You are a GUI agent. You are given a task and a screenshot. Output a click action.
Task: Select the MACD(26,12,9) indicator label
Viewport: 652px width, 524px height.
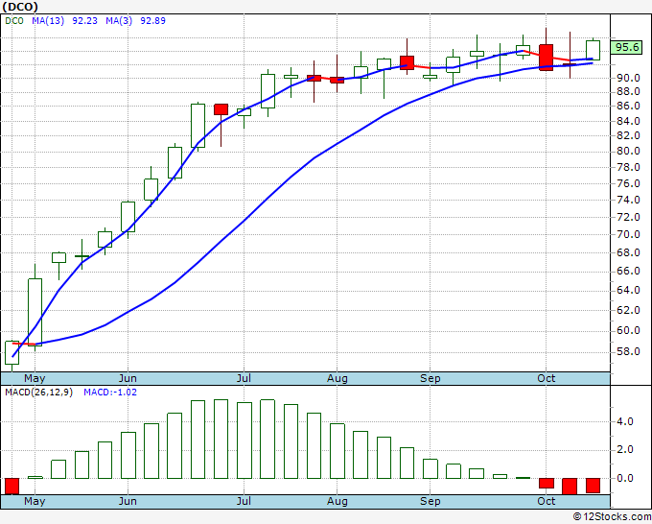click(x=38, y=393)
